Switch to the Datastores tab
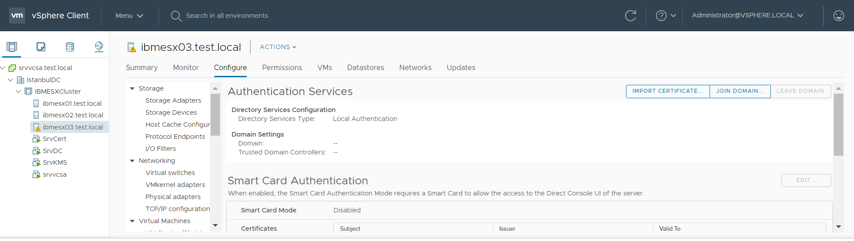Screen dimensions: 854x241 point(366,67)
